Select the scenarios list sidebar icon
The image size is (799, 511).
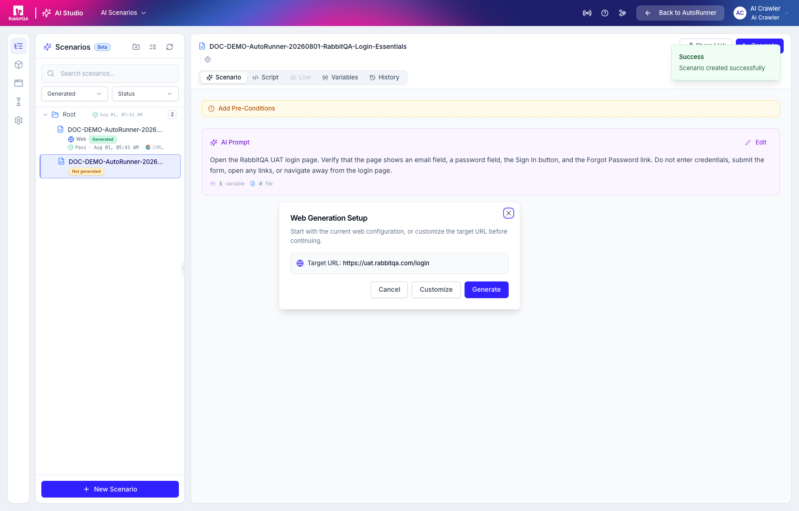coord(19,46)
